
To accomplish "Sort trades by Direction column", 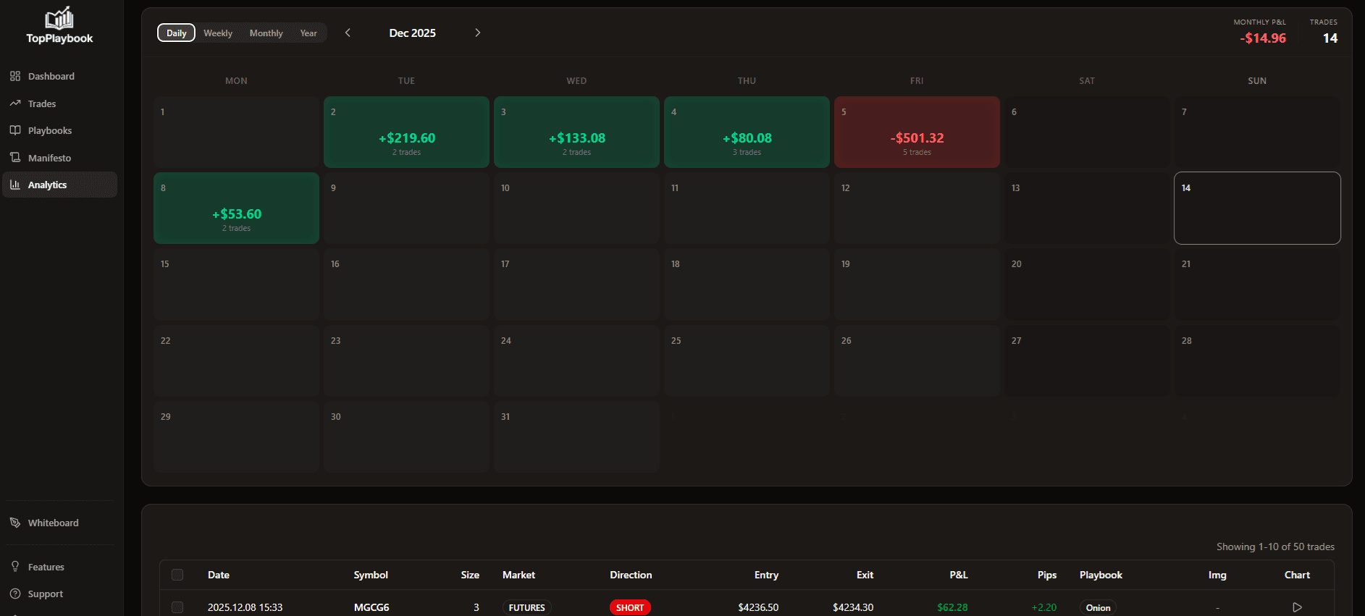I will [x=631, y=575].
